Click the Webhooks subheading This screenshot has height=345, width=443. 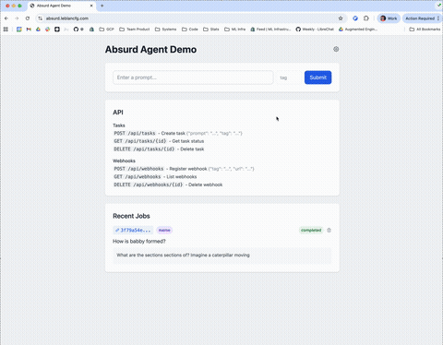point(124,161)
